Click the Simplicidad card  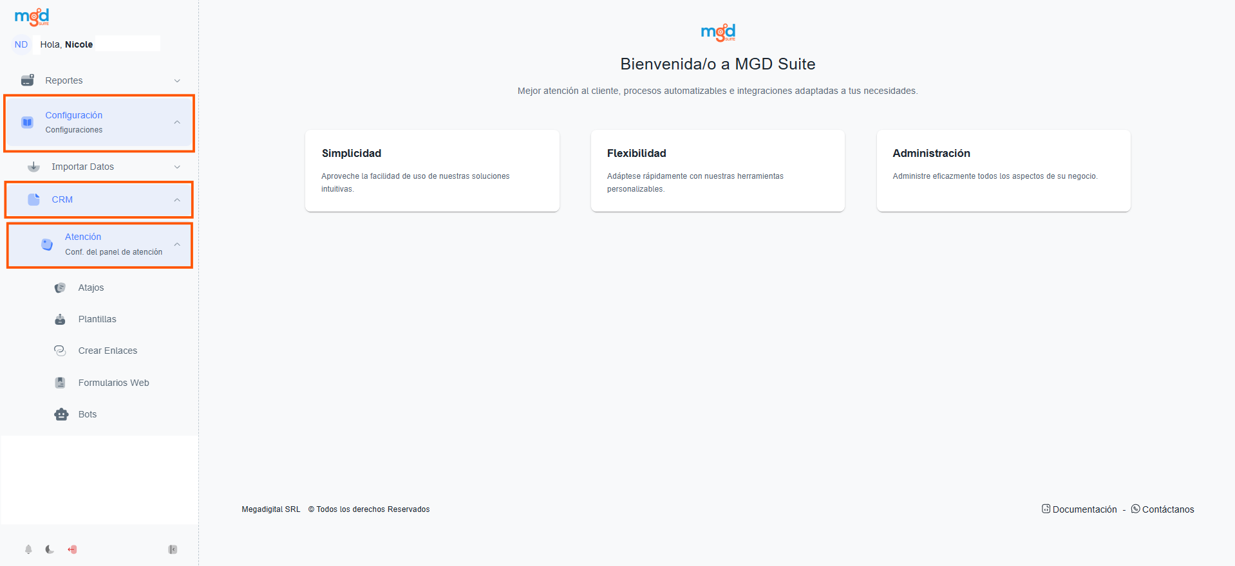[x=432, y=170]
